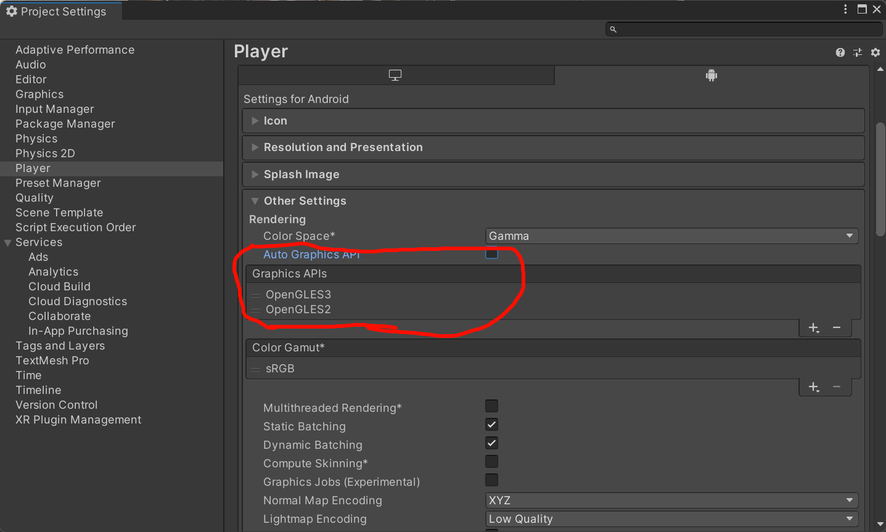Enable Multithreaded Rendering checkbox
The image size is (886, 532).
[x=491, y=406]
